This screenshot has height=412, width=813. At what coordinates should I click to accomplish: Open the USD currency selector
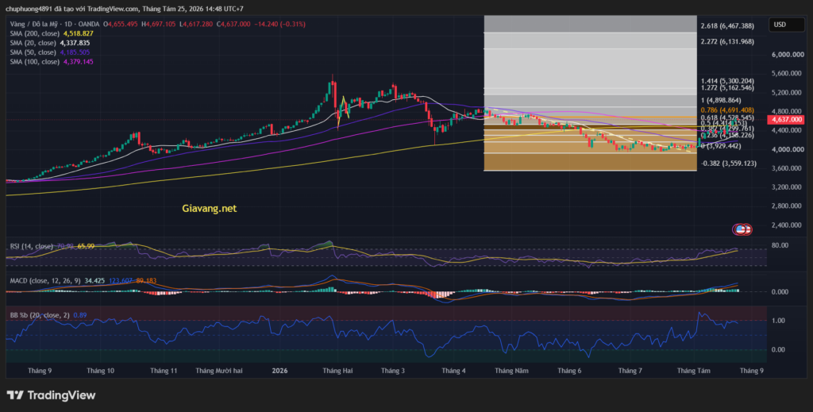pyautogui.click(x=787, y=25)
